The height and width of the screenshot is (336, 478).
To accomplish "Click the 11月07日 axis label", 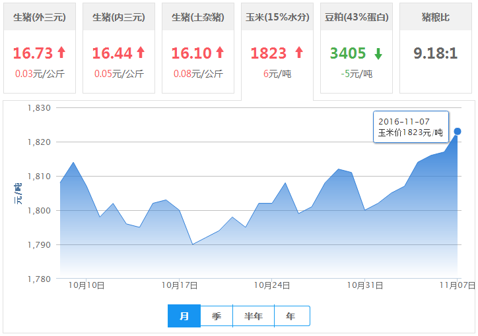I will pyautogui.click(x=458, y=285).
